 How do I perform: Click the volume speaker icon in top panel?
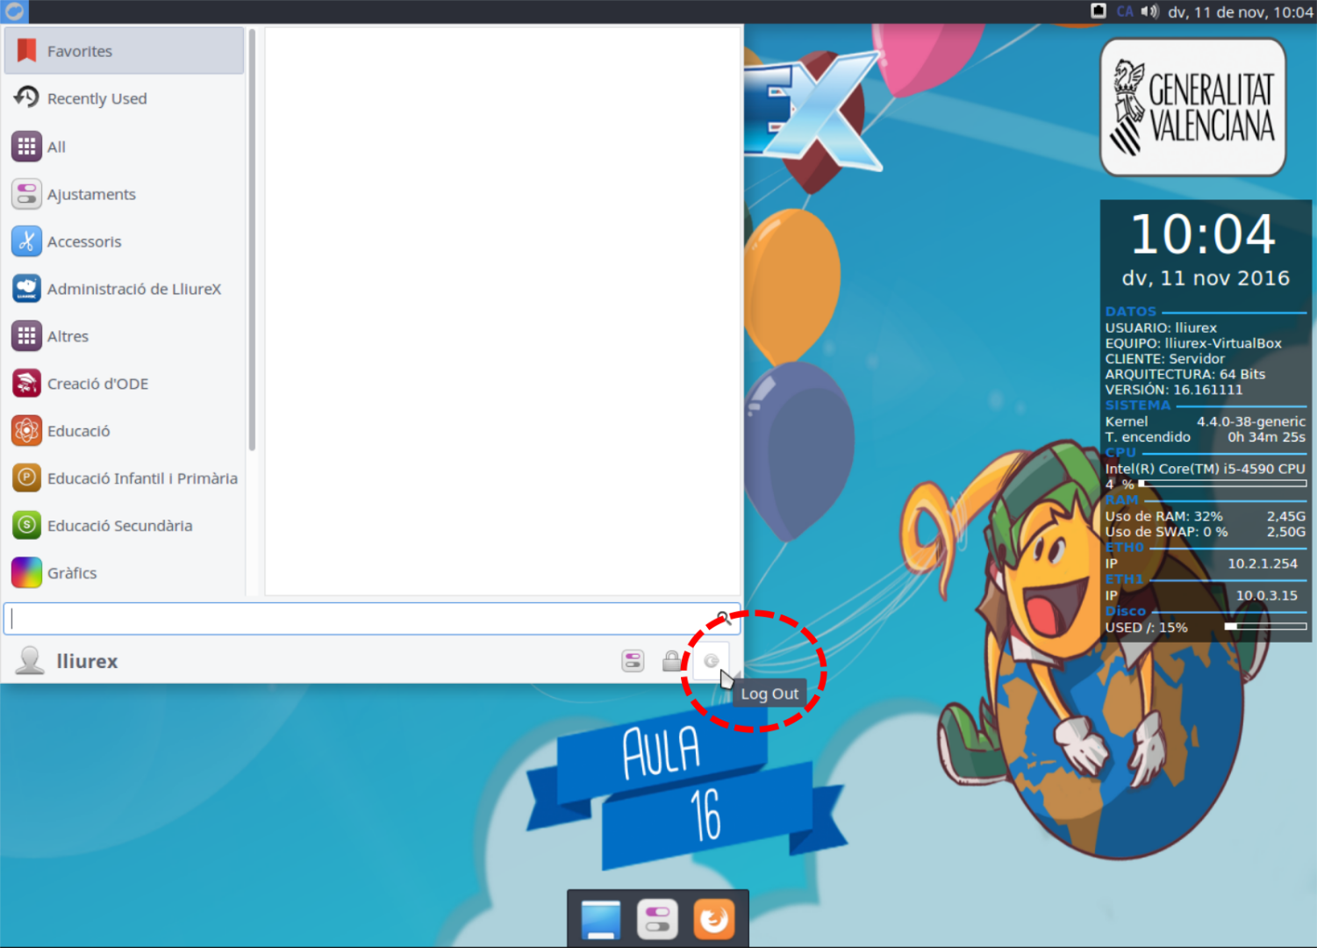(1149, 11)
